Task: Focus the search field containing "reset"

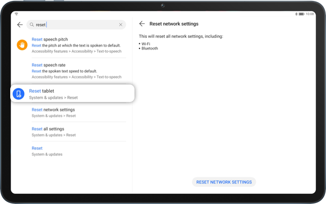Action: click(x=76, y=24)
